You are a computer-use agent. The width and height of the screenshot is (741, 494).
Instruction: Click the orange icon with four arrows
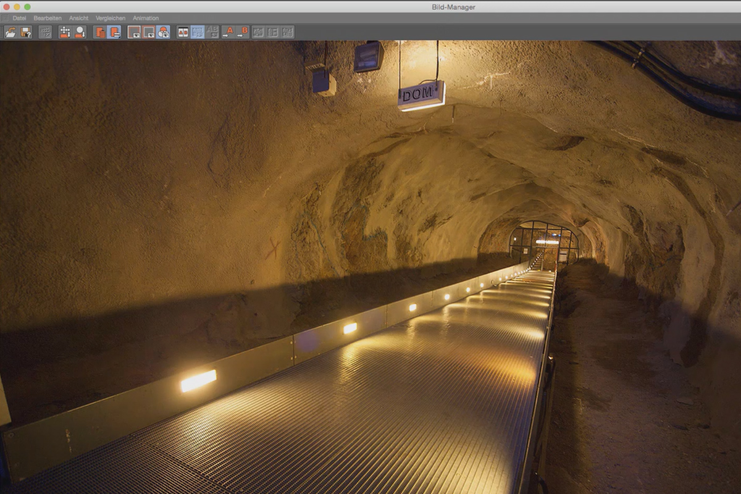pyautogui.click(x=65, y=32)
